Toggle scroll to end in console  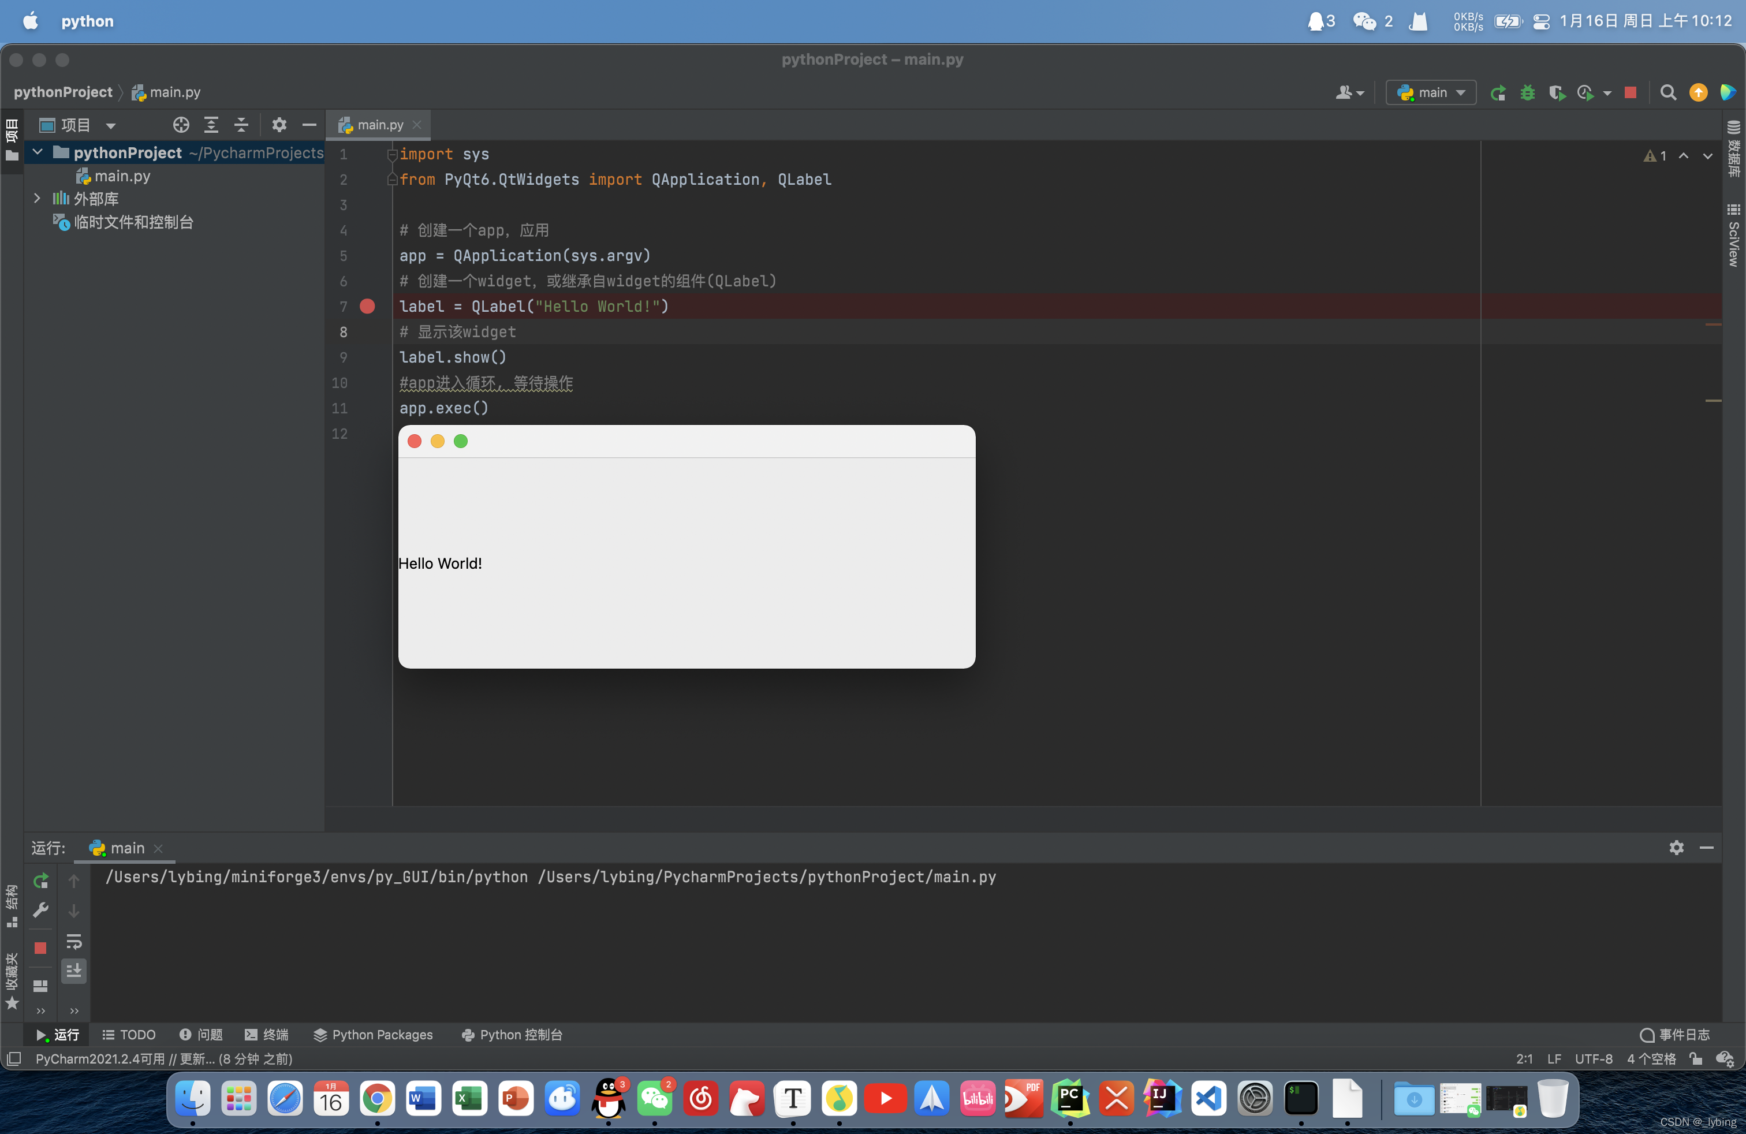pyautogui.click(x=74, y=971)
